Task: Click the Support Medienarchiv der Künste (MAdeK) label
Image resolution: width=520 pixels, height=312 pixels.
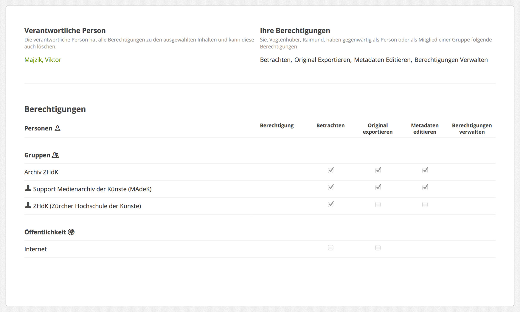Action: (x=92, y=189)
